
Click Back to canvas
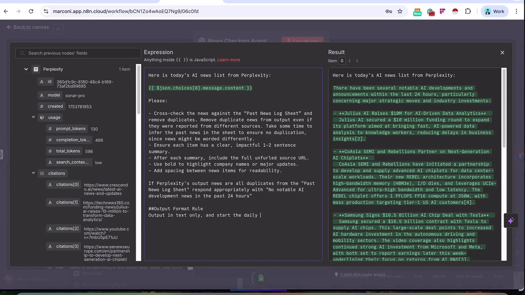click(x=28, y=27)
